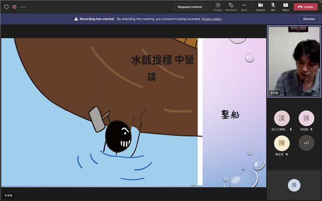This screenshot has height=201, width=322.
Task: Open the People participants panel
Action: [x=218, y=6]
